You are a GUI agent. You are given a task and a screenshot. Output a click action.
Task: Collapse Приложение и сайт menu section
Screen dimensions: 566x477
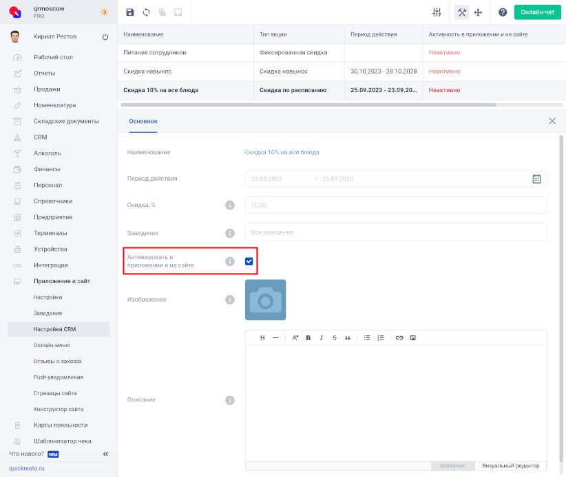click(62, 281)
